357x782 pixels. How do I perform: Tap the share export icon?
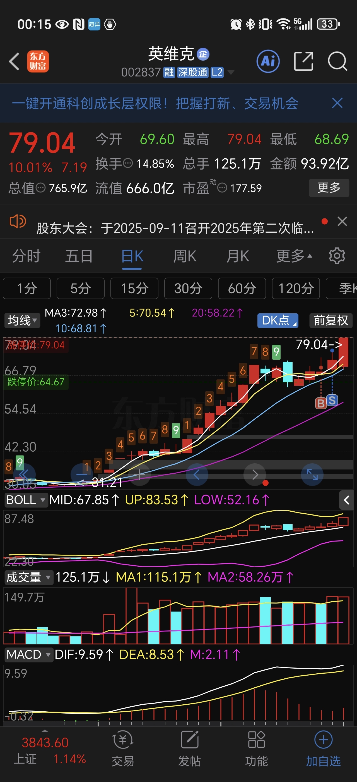click(x=303, y=61)
